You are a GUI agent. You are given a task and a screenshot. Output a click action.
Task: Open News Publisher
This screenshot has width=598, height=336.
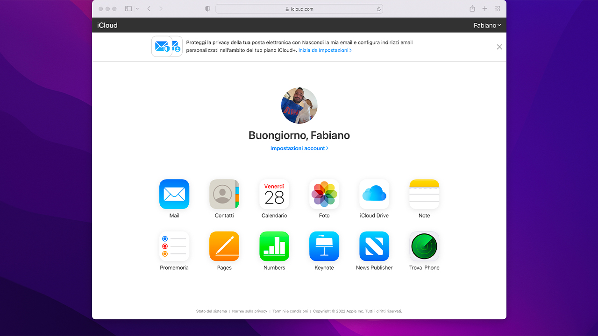(x=374, y=246)
